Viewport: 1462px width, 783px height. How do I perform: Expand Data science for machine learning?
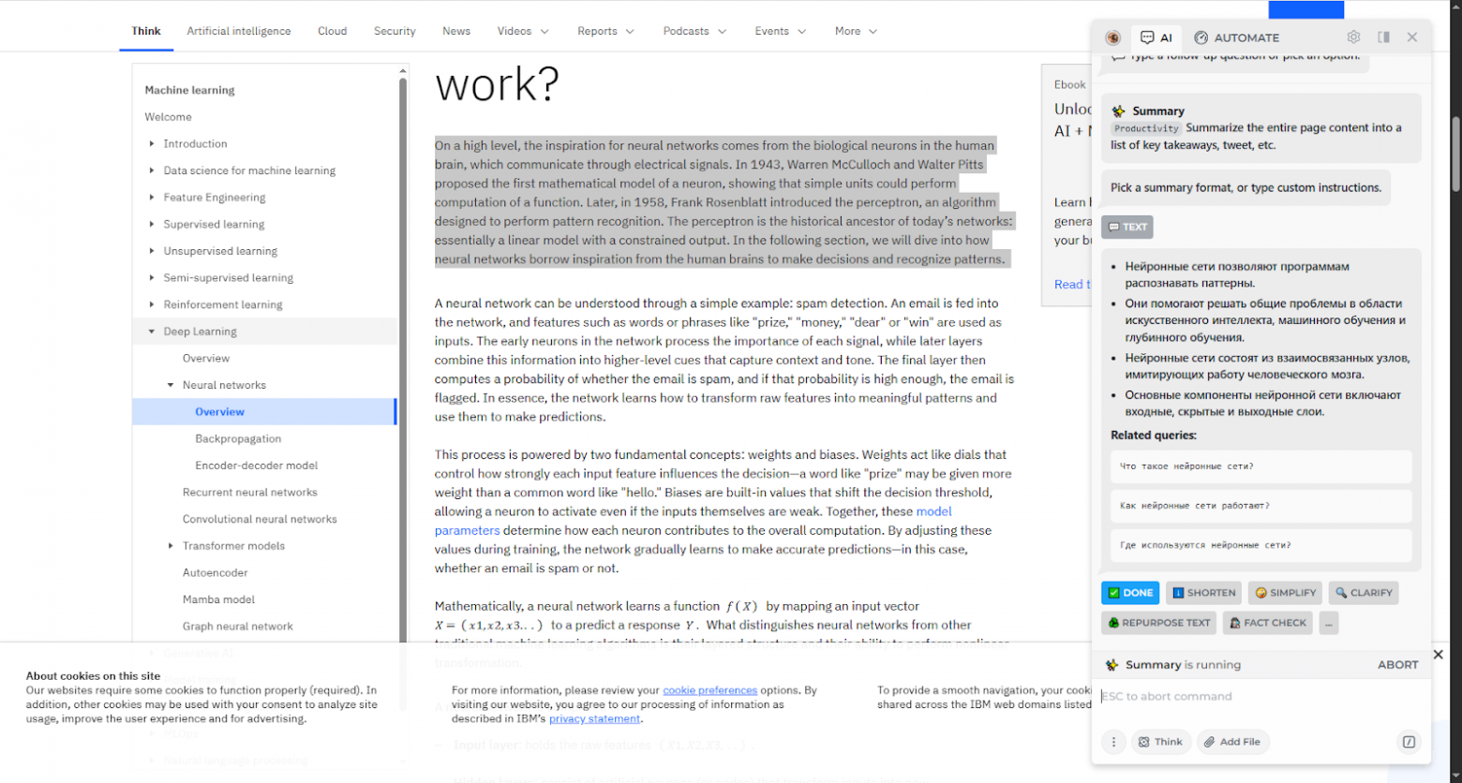(x=152, y=170)
